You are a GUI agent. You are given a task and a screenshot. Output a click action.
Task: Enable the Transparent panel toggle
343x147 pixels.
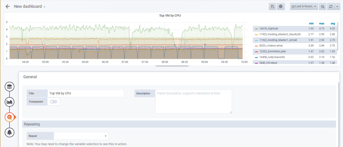coord(54,102)
